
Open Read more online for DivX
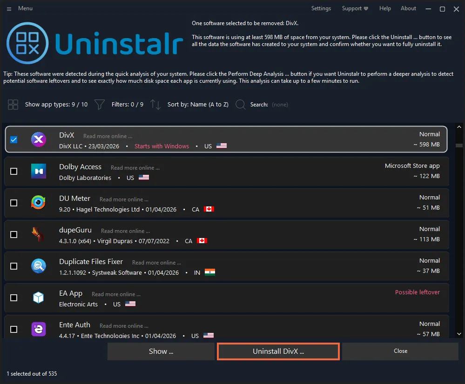tap(108, 136)
